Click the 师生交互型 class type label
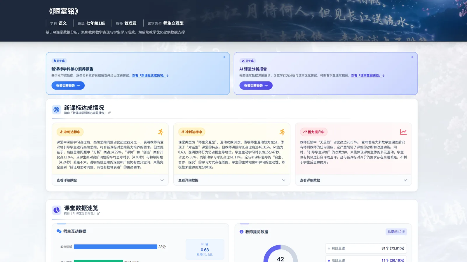The width and height of the screenshot is (467, 262). [x=173, y=23]
